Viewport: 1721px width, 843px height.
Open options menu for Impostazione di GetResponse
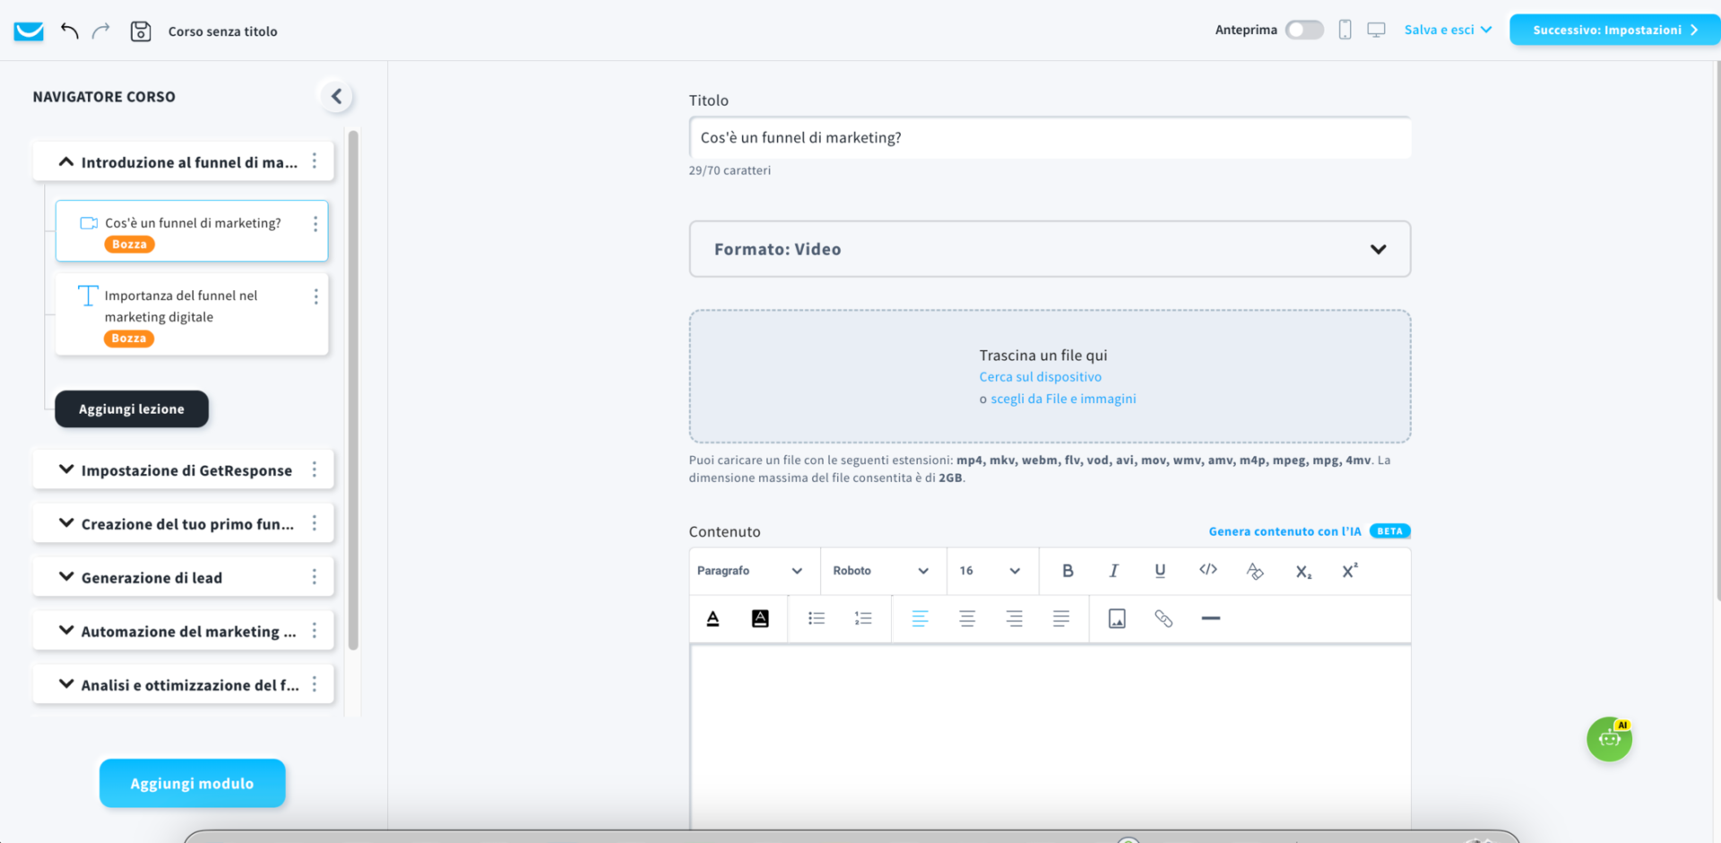click(315, 469)
